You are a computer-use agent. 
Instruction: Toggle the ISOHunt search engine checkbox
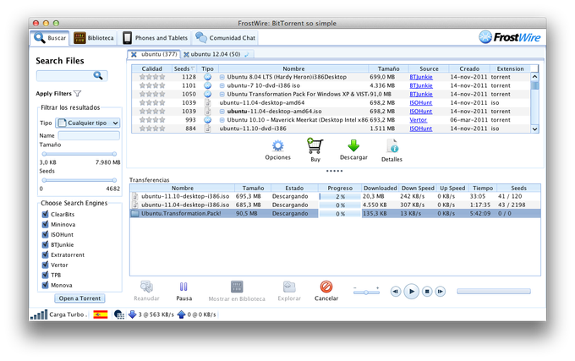click(x=45, y=234)
